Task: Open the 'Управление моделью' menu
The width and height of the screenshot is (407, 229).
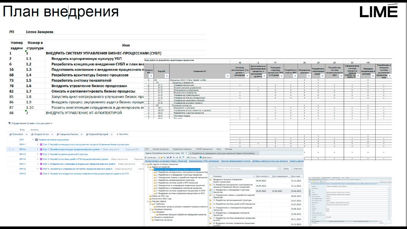Action: click(x=182, y=149)
